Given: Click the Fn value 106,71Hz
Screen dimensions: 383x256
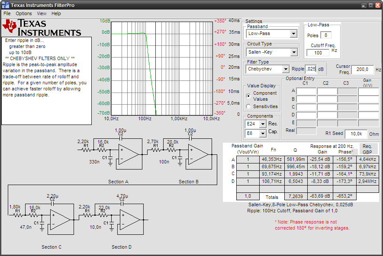Looking at the screenshot, I should [272, 181].
